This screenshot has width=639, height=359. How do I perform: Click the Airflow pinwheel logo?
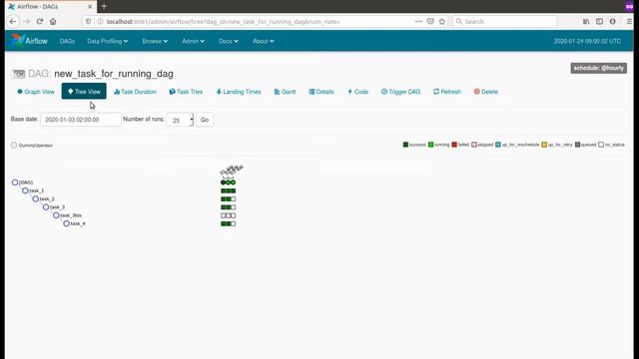click(17, 40)
